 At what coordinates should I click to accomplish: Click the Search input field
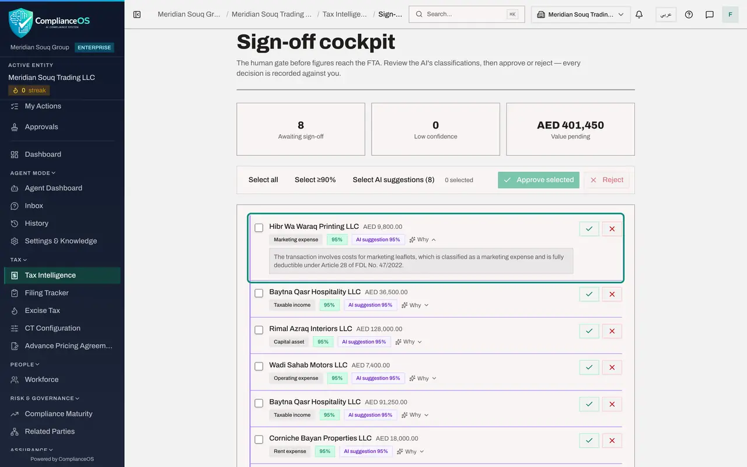tap(467, 15)
